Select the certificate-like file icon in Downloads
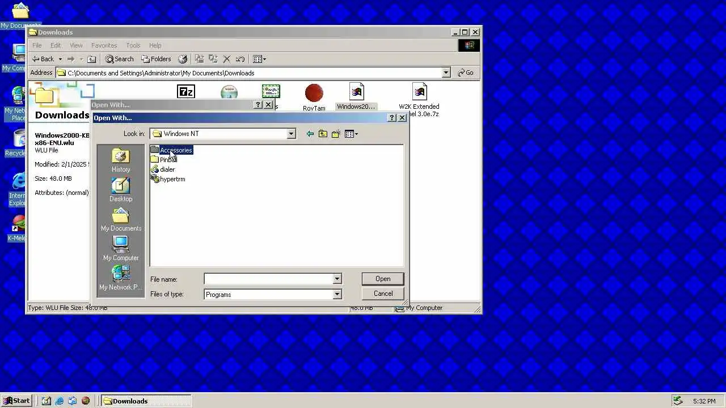Viewport: 726px width, 408px height. click(271, 92)
